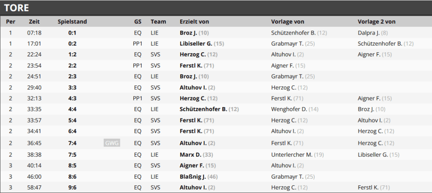Click Blaßnig J. scorer at 46:00
This screenshot has width=432, height=193.
(x=193, y=177)
